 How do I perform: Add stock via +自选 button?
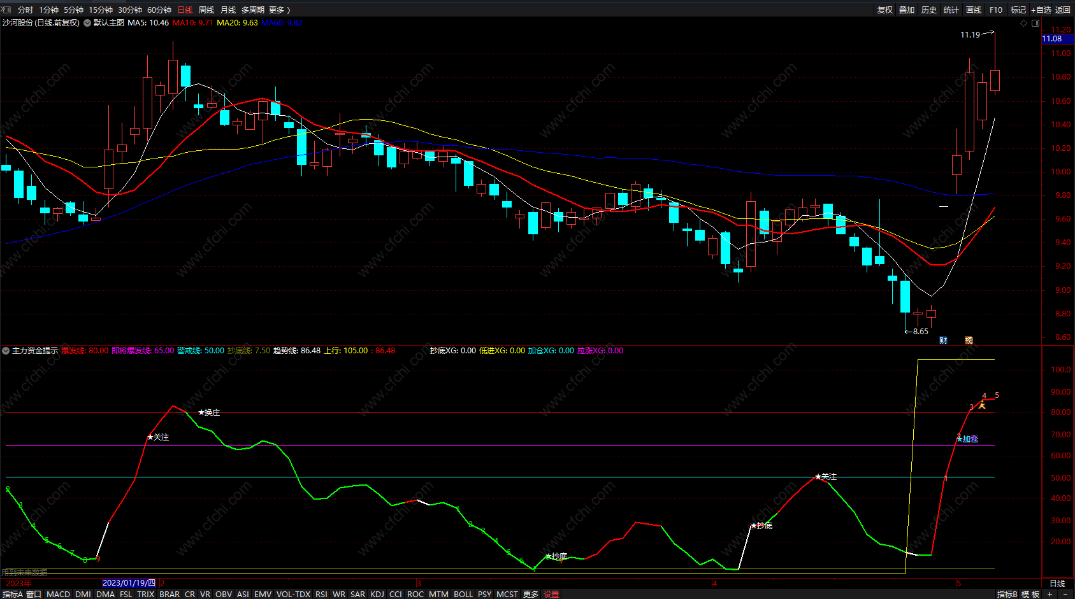pyautogui.click(x=1041, y=10)
